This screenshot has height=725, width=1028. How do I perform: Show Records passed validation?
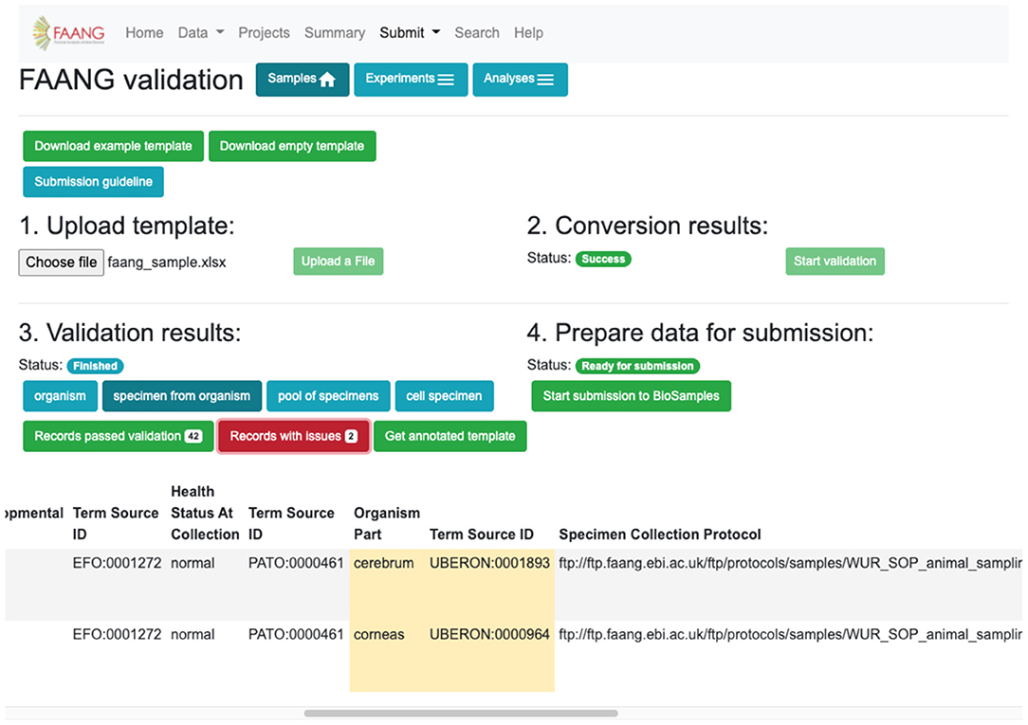(118, 436)
